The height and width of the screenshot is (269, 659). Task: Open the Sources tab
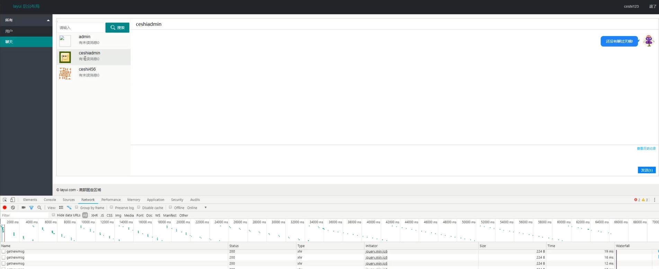click(x=69, y=200)
